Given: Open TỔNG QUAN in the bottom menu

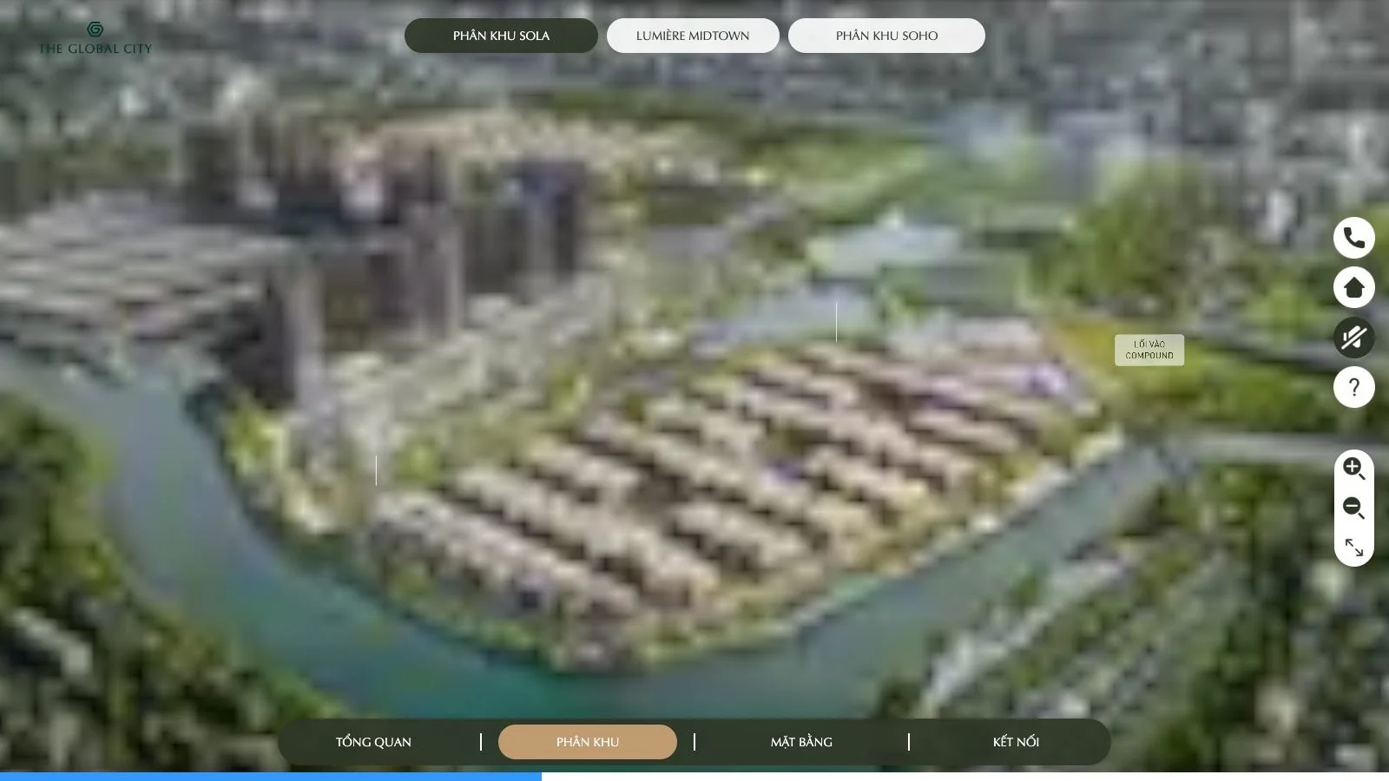Looking at the screenshot, I should pos(373,742).
